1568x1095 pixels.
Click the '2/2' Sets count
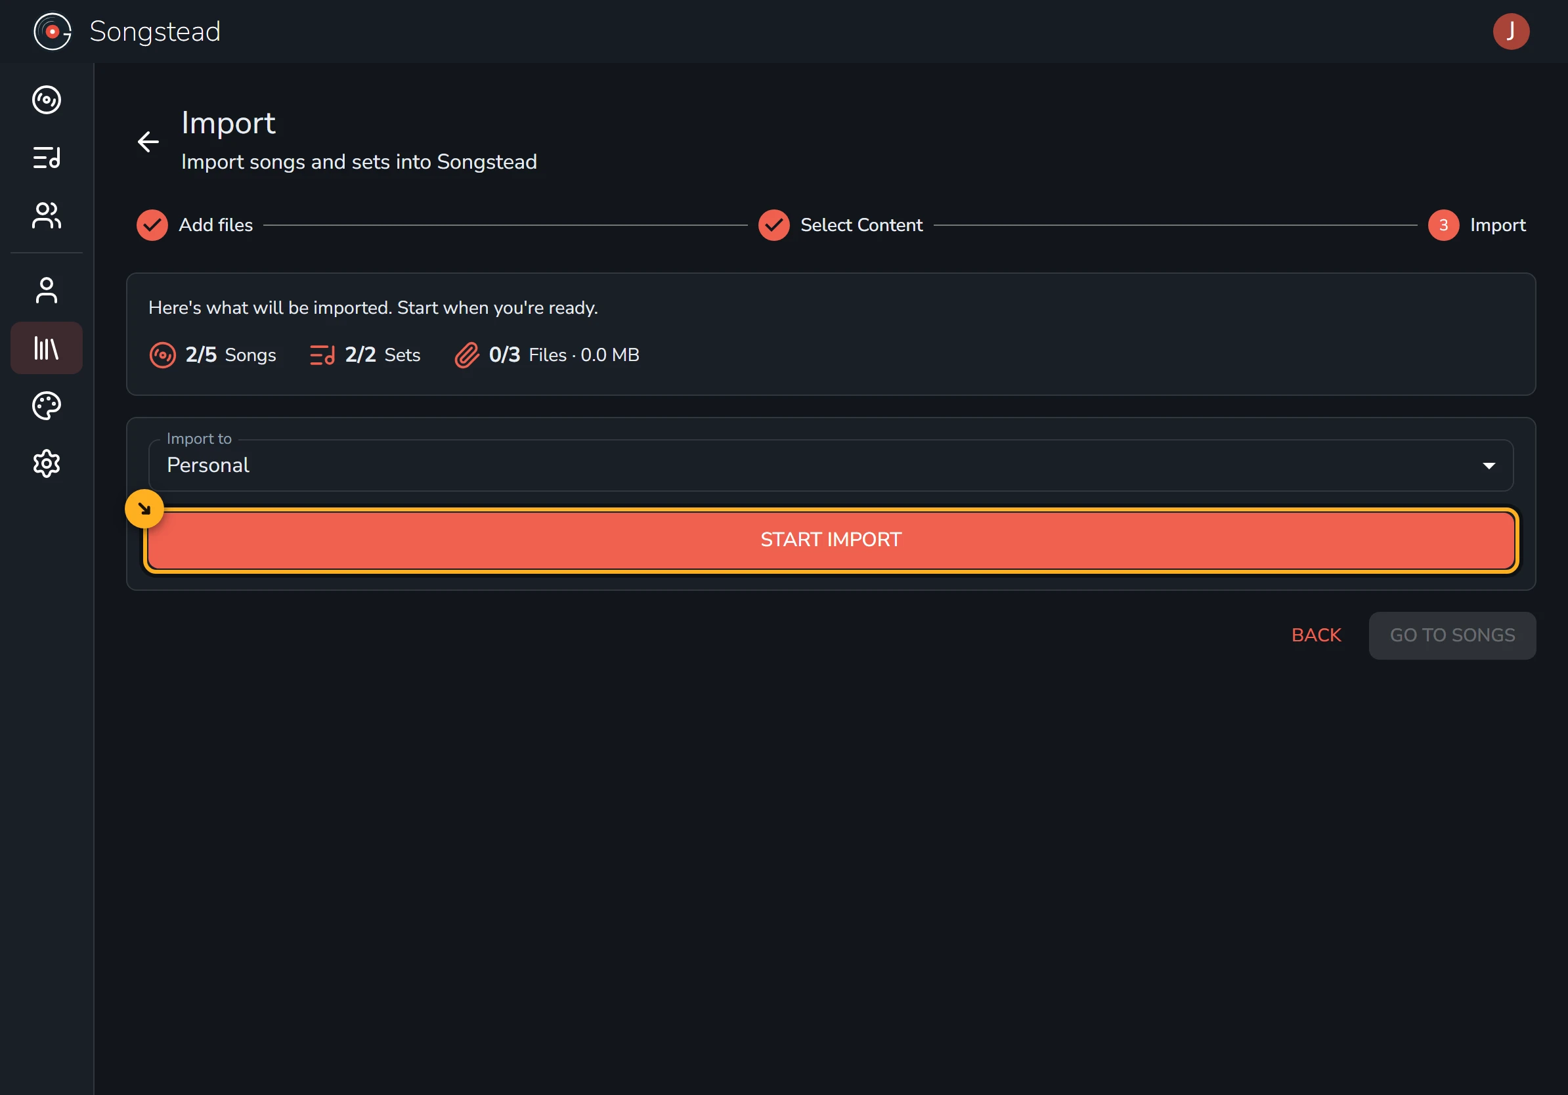pyautogui.click(x=360, y=355)
